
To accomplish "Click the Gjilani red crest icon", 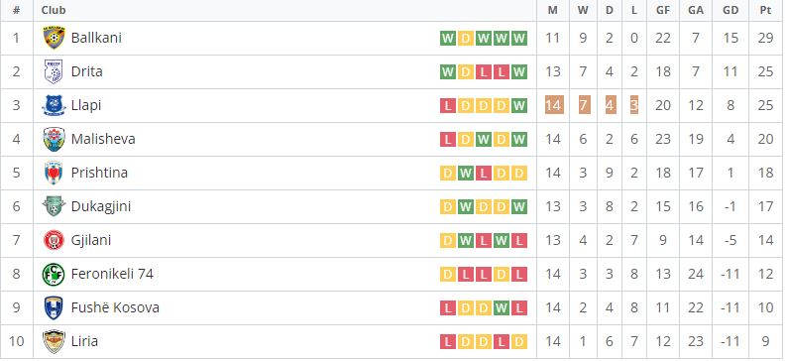I will coord(54,240).
